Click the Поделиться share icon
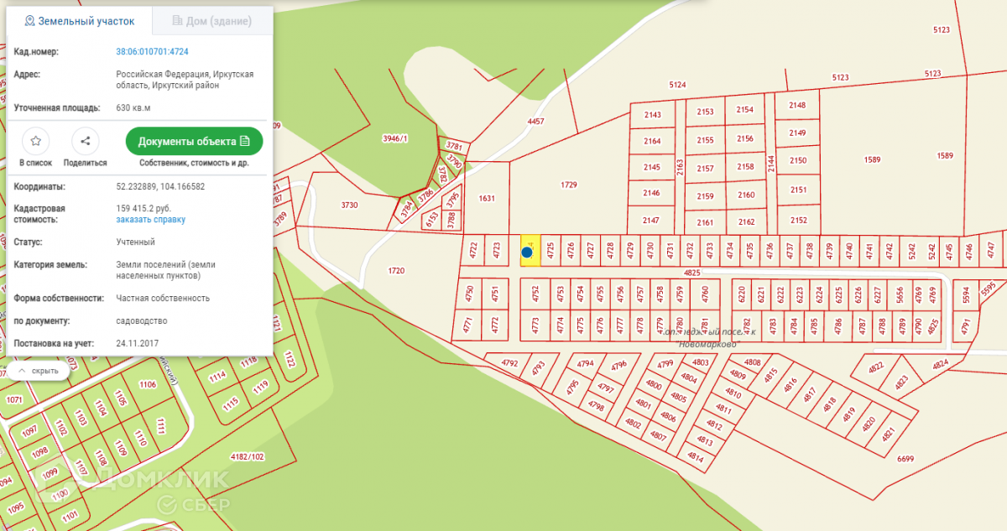Screen dimensions: 1007x531 [86, 141]
